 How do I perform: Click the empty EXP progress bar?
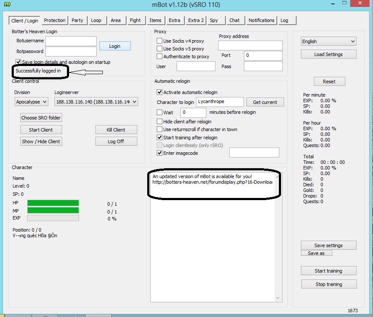53,218
